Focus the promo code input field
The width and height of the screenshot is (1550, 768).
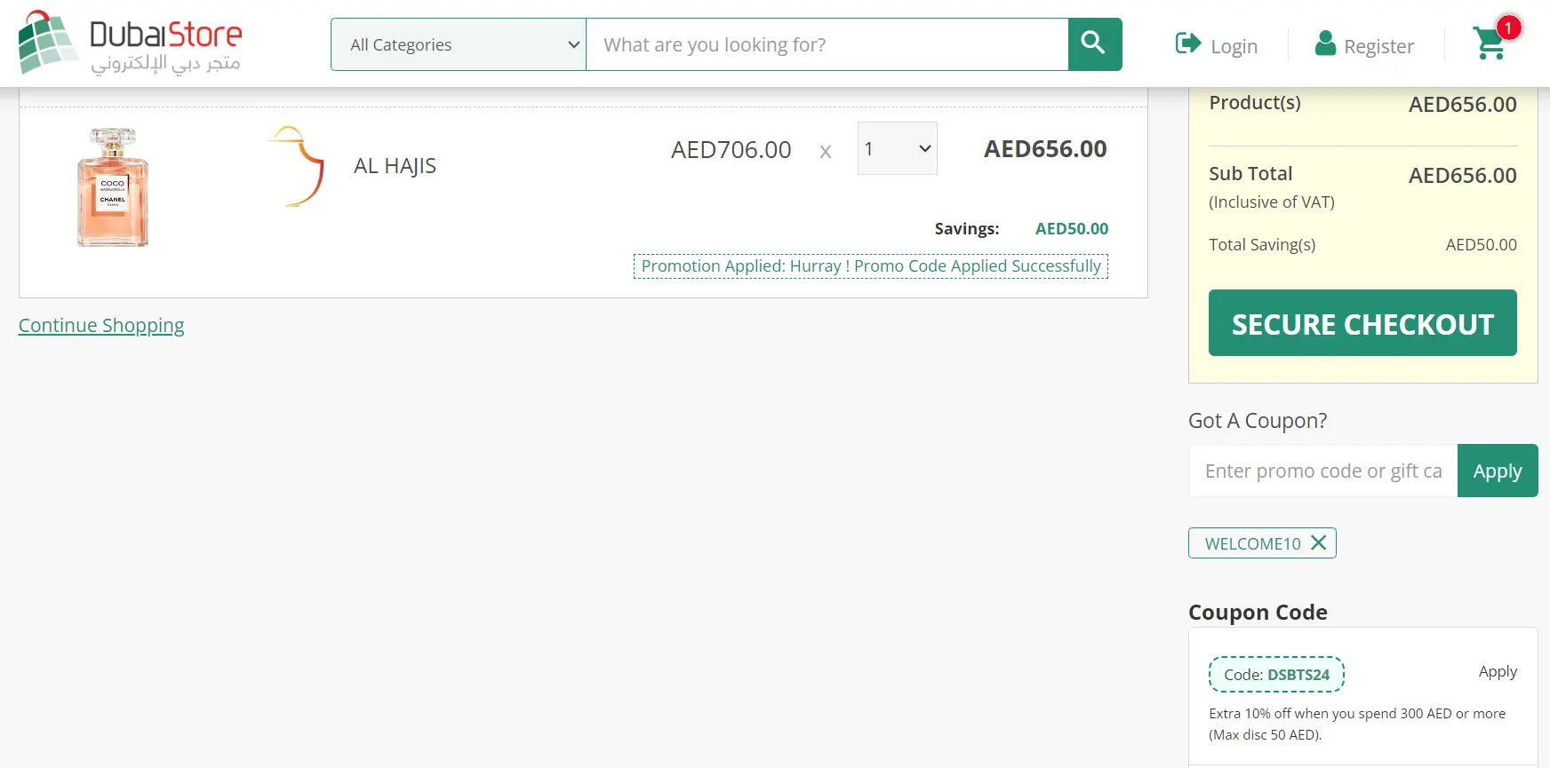1323,471
